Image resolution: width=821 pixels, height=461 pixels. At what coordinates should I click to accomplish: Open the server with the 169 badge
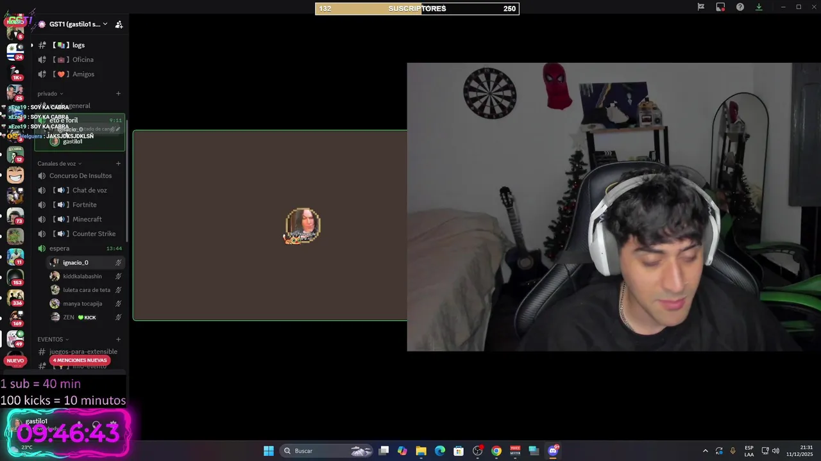point(15,318)
